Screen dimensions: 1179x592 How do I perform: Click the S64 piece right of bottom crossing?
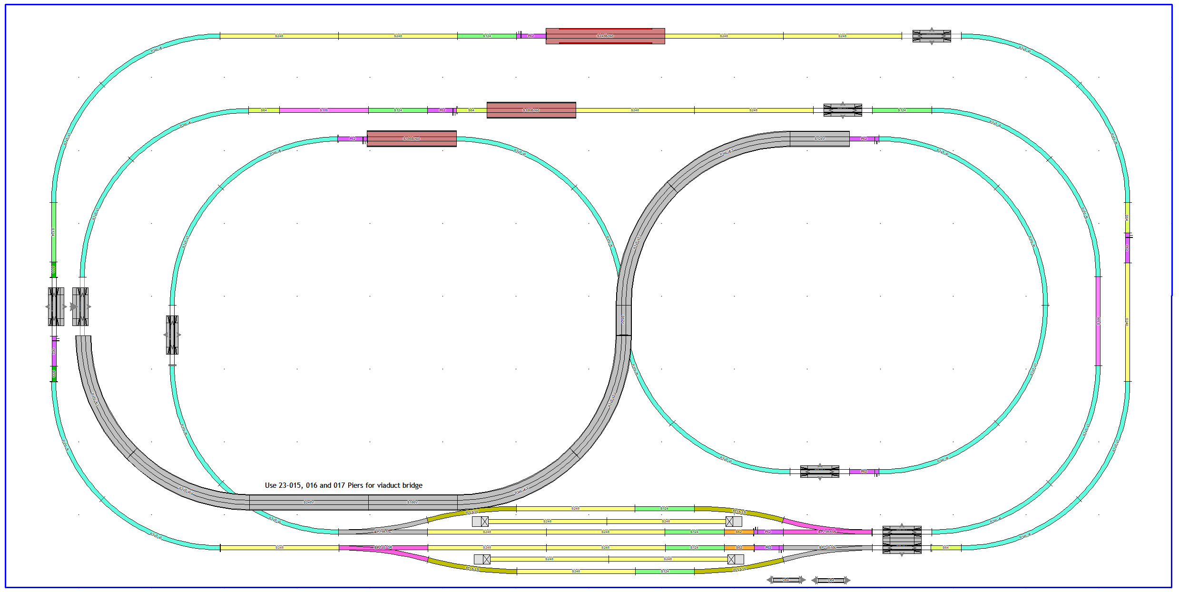coord(945,548)
